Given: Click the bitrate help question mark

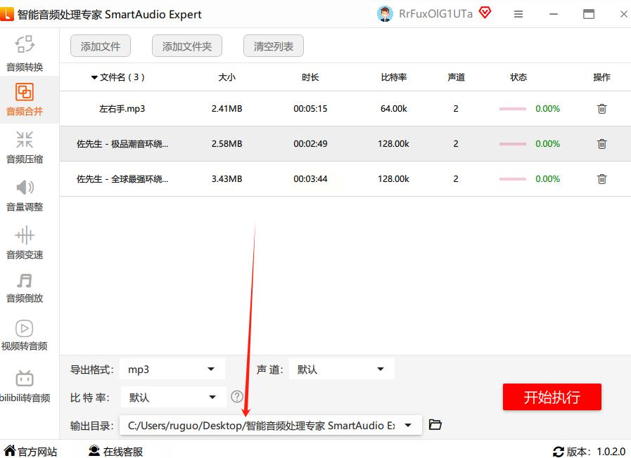Looking at the screenshot, I should click(237, 397).
